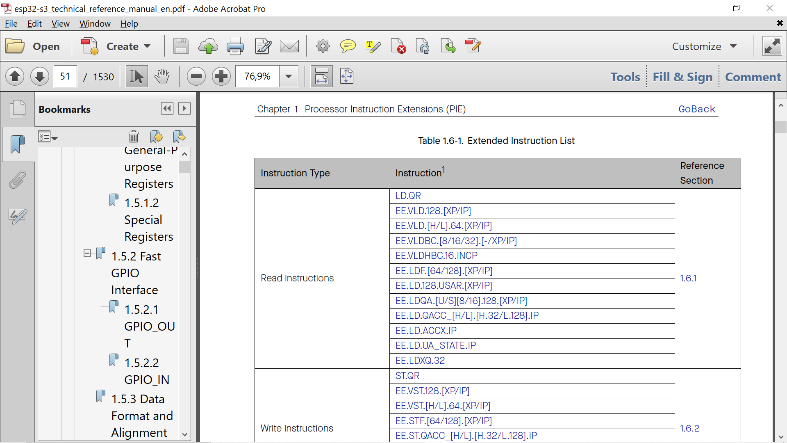Follow the GoBack link in page header
This screenshot has width=787, height=443.
tap(696, 109)
